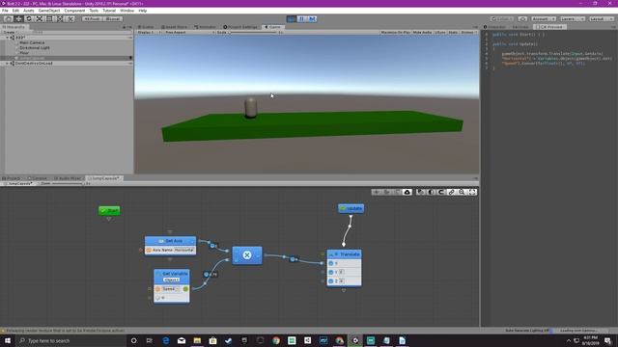Click the Multiply node icon
The image size is (618, 347).
[247, 255]
